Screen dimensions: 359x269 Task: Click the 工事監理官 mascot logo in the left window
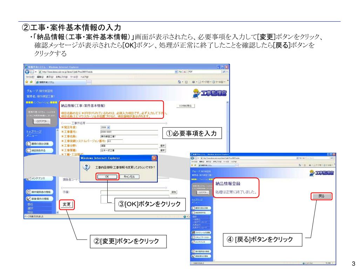pos(209,93)
